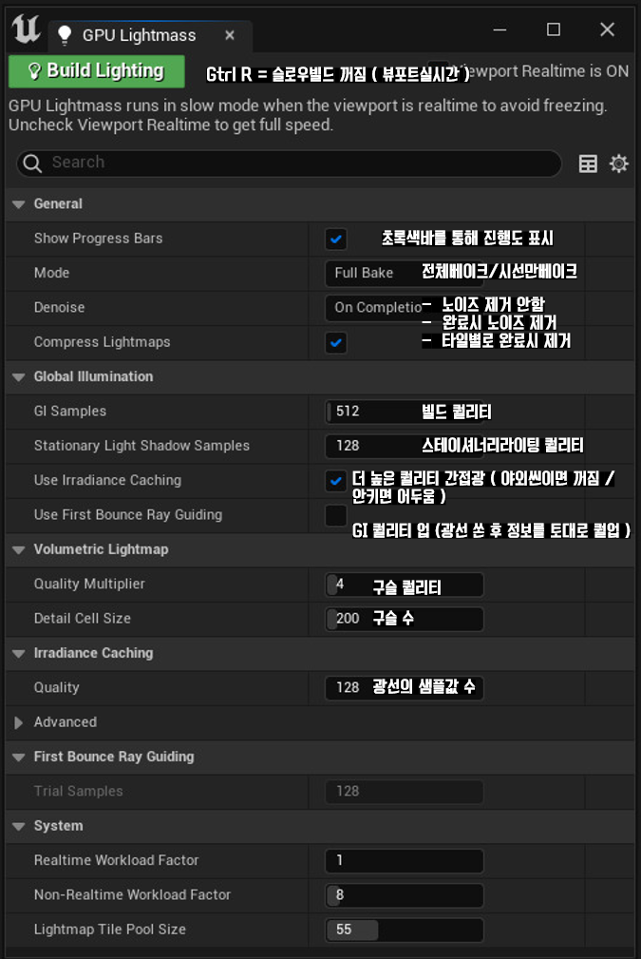Enable Use First Bounce Ray Guiding

(335, 515)
